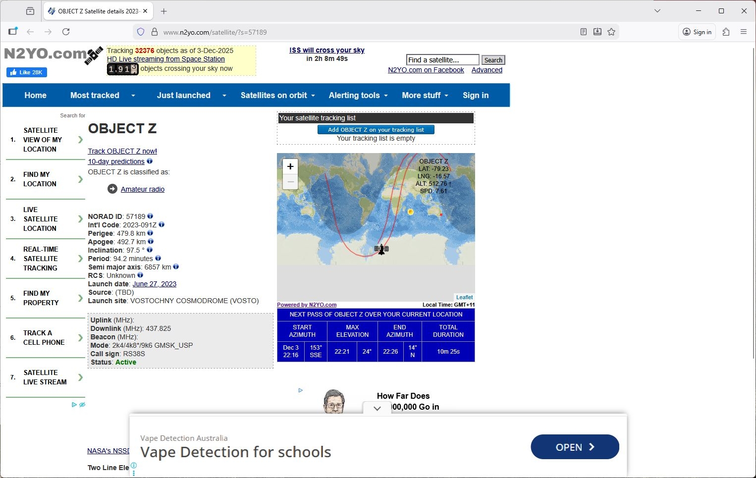Click info icon next to Inclination
The image size is (756, 478).
(x=150, y=250)
